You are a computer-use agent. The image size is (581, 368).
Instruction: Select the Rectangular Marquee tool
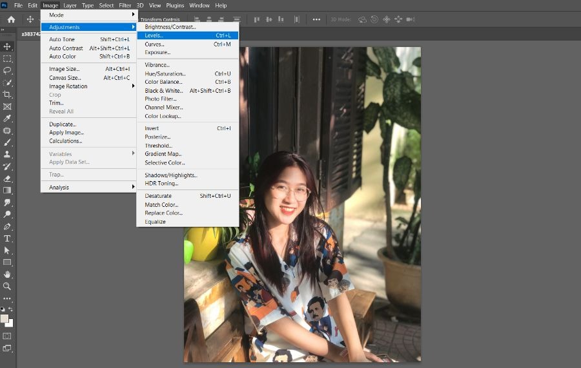(x=7, y=59)
